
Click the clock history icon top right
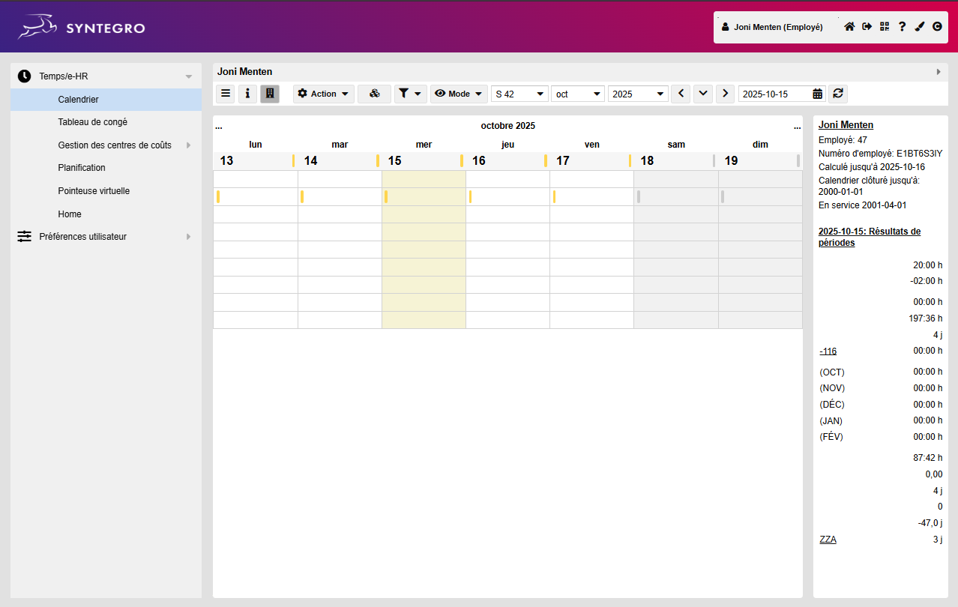[x=937, y=26]
